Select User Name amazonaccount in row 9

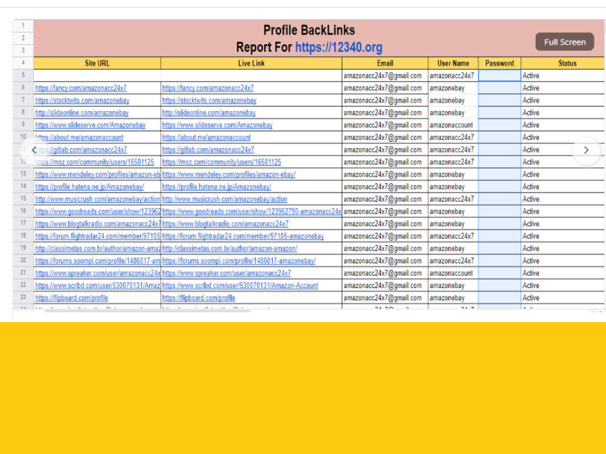pyautogui.click(x=453, y=125)
